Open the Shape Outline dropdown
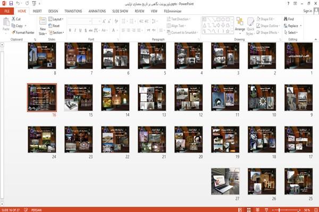 (268, 26)
